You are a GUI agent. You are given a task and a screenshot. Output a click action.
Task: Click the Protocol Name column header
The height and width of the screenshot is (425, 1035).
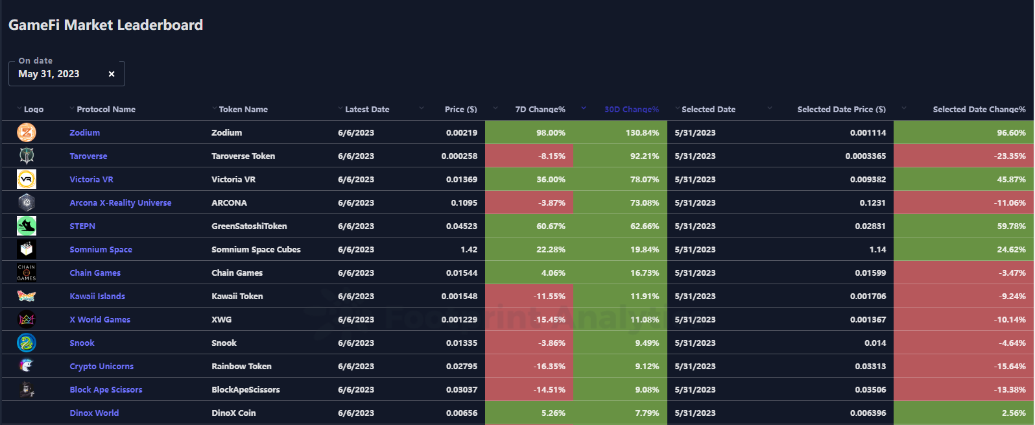coord(106,110)
